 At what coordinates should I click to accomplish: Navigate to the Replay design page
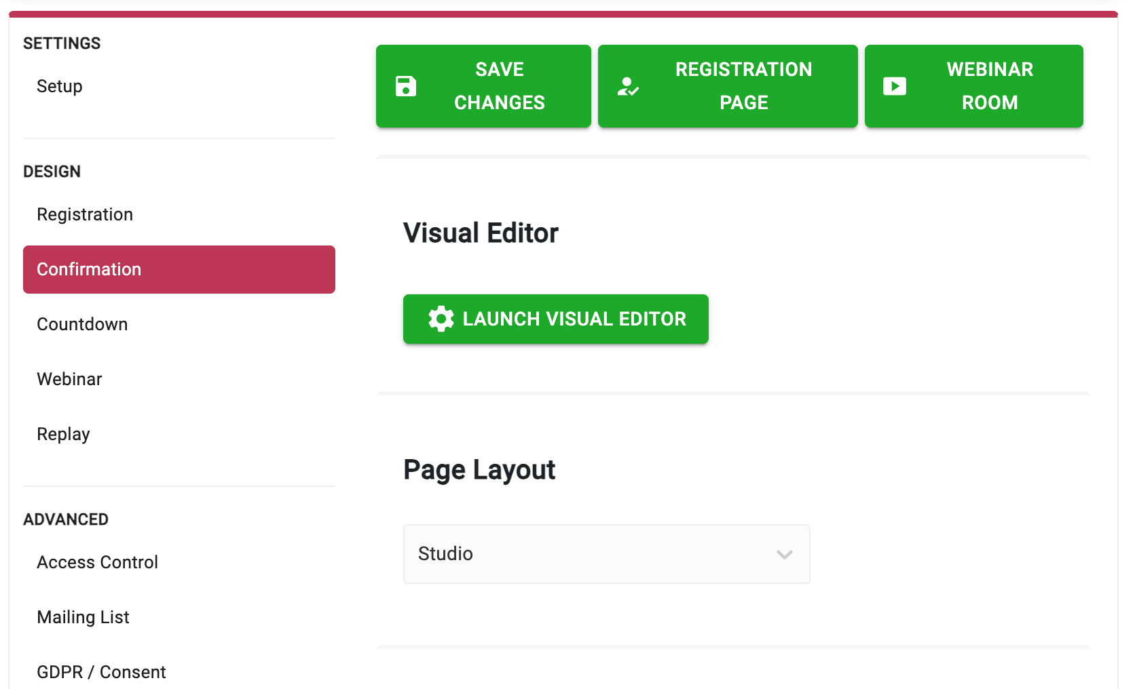coord(63,434)
